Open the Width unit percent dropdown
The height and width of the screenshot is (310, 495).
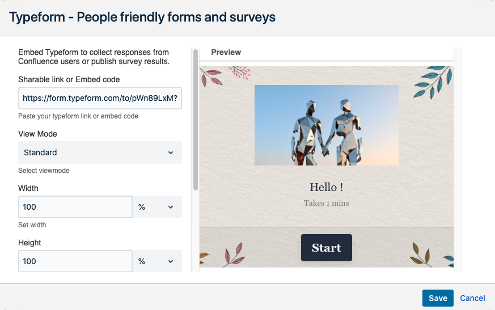pyautogui.click(x=157, y=207)
